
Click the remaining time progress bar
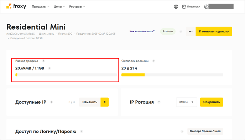pos(172,75)
